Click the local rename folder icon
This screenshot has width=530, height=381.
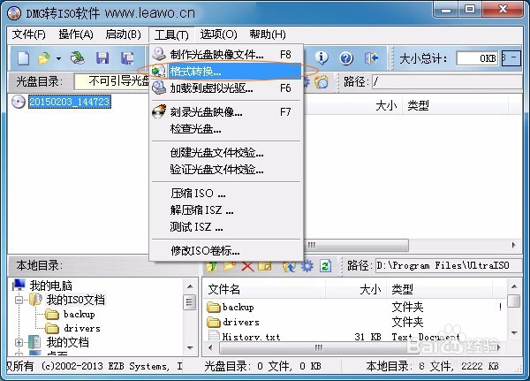(265, 266)
